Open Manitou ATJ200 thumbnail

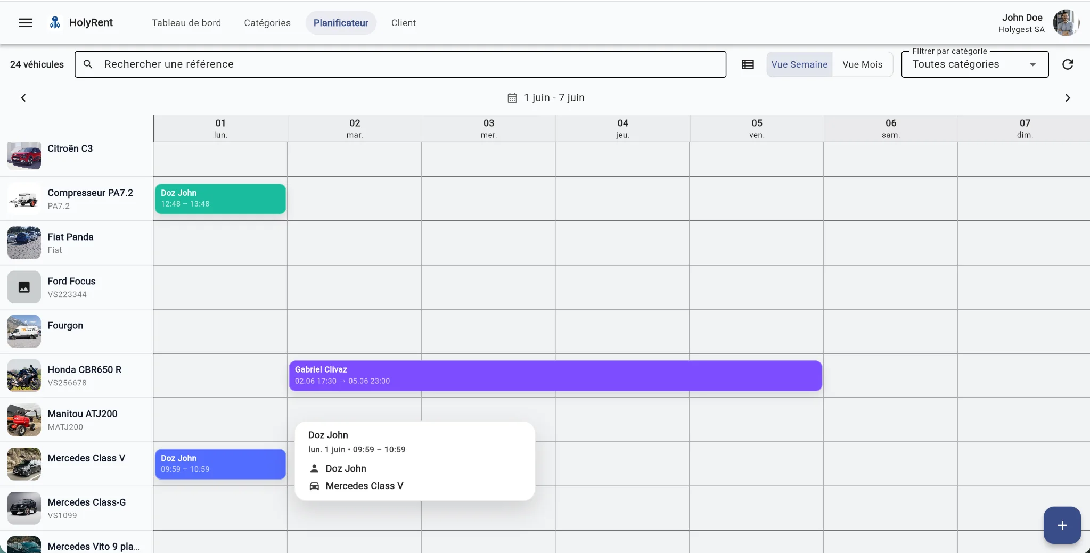tap(24, 419)
